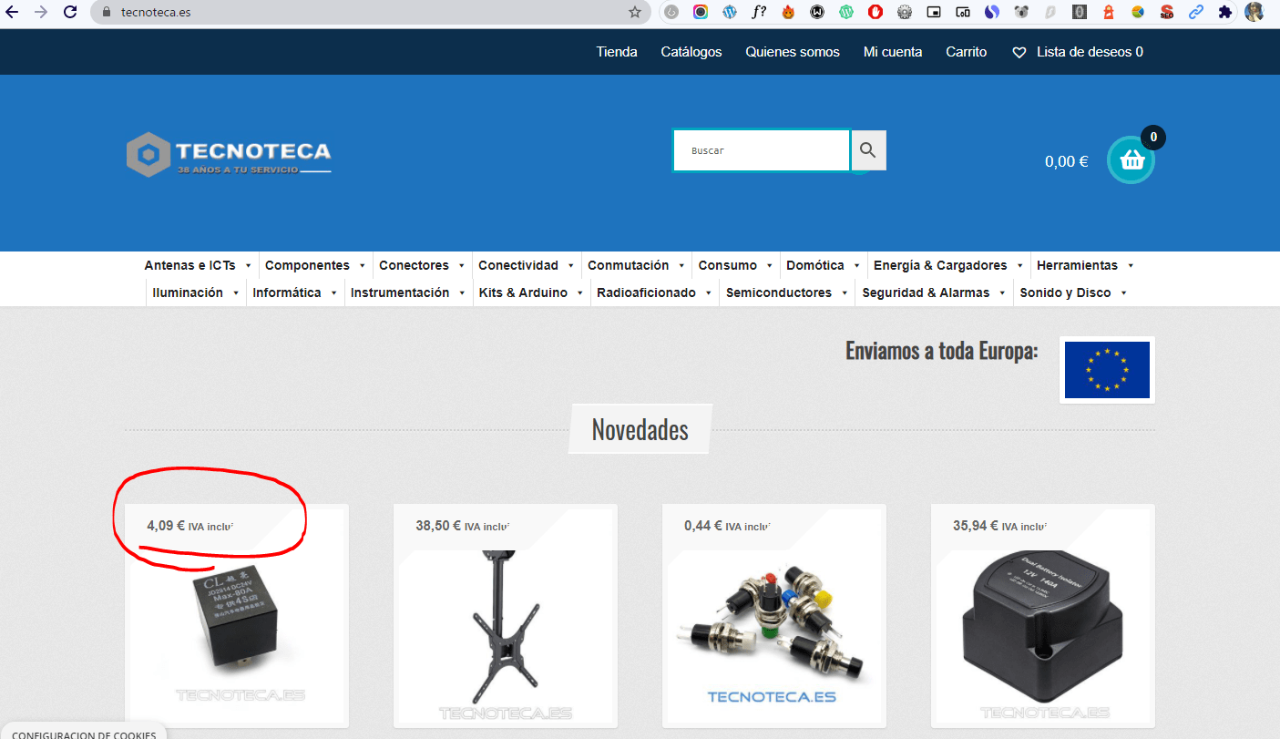The image size is (1280, 739).
Task: Expand the Herramientas category menu
Action: 1085,265
